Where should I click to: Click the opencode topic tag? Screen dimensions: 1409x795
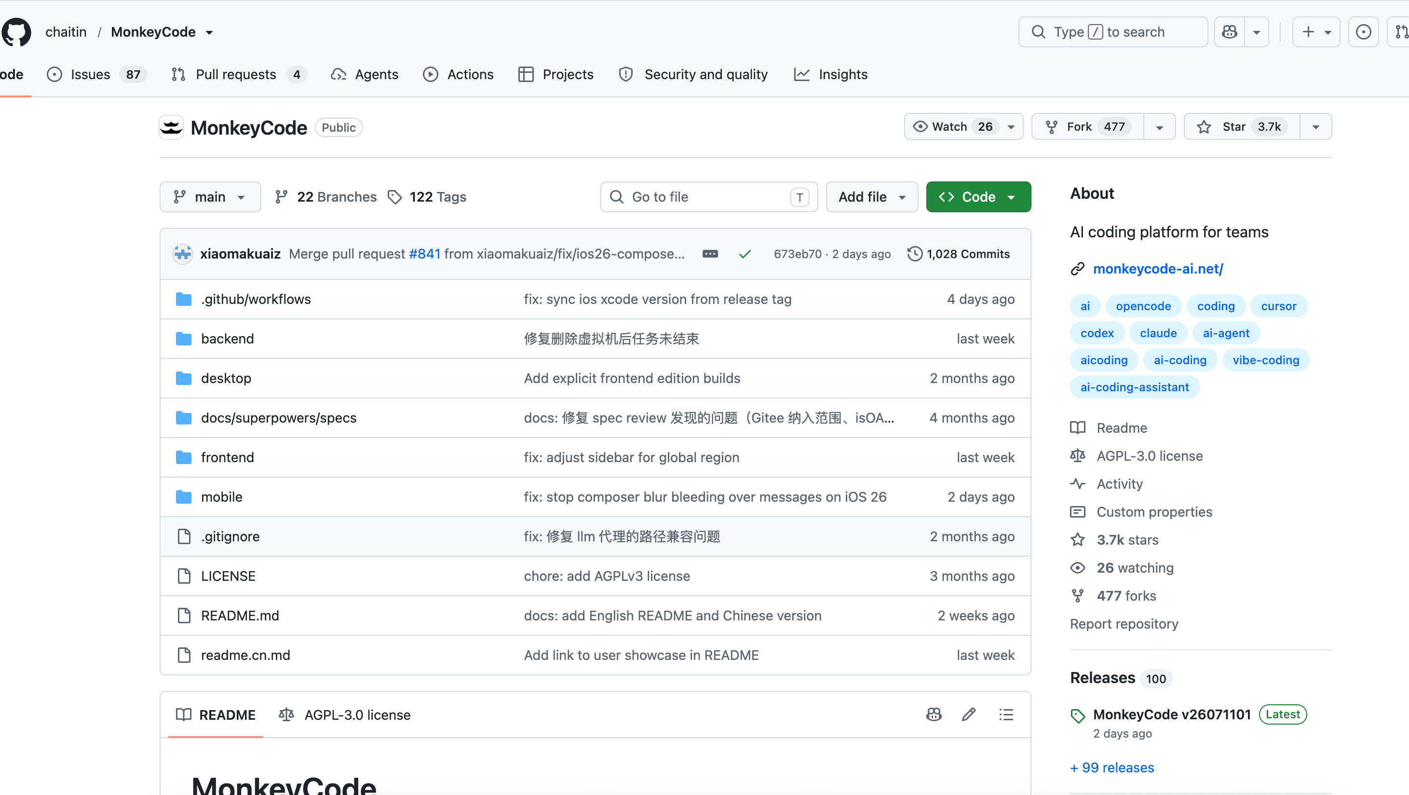[x=1143, y=306]
